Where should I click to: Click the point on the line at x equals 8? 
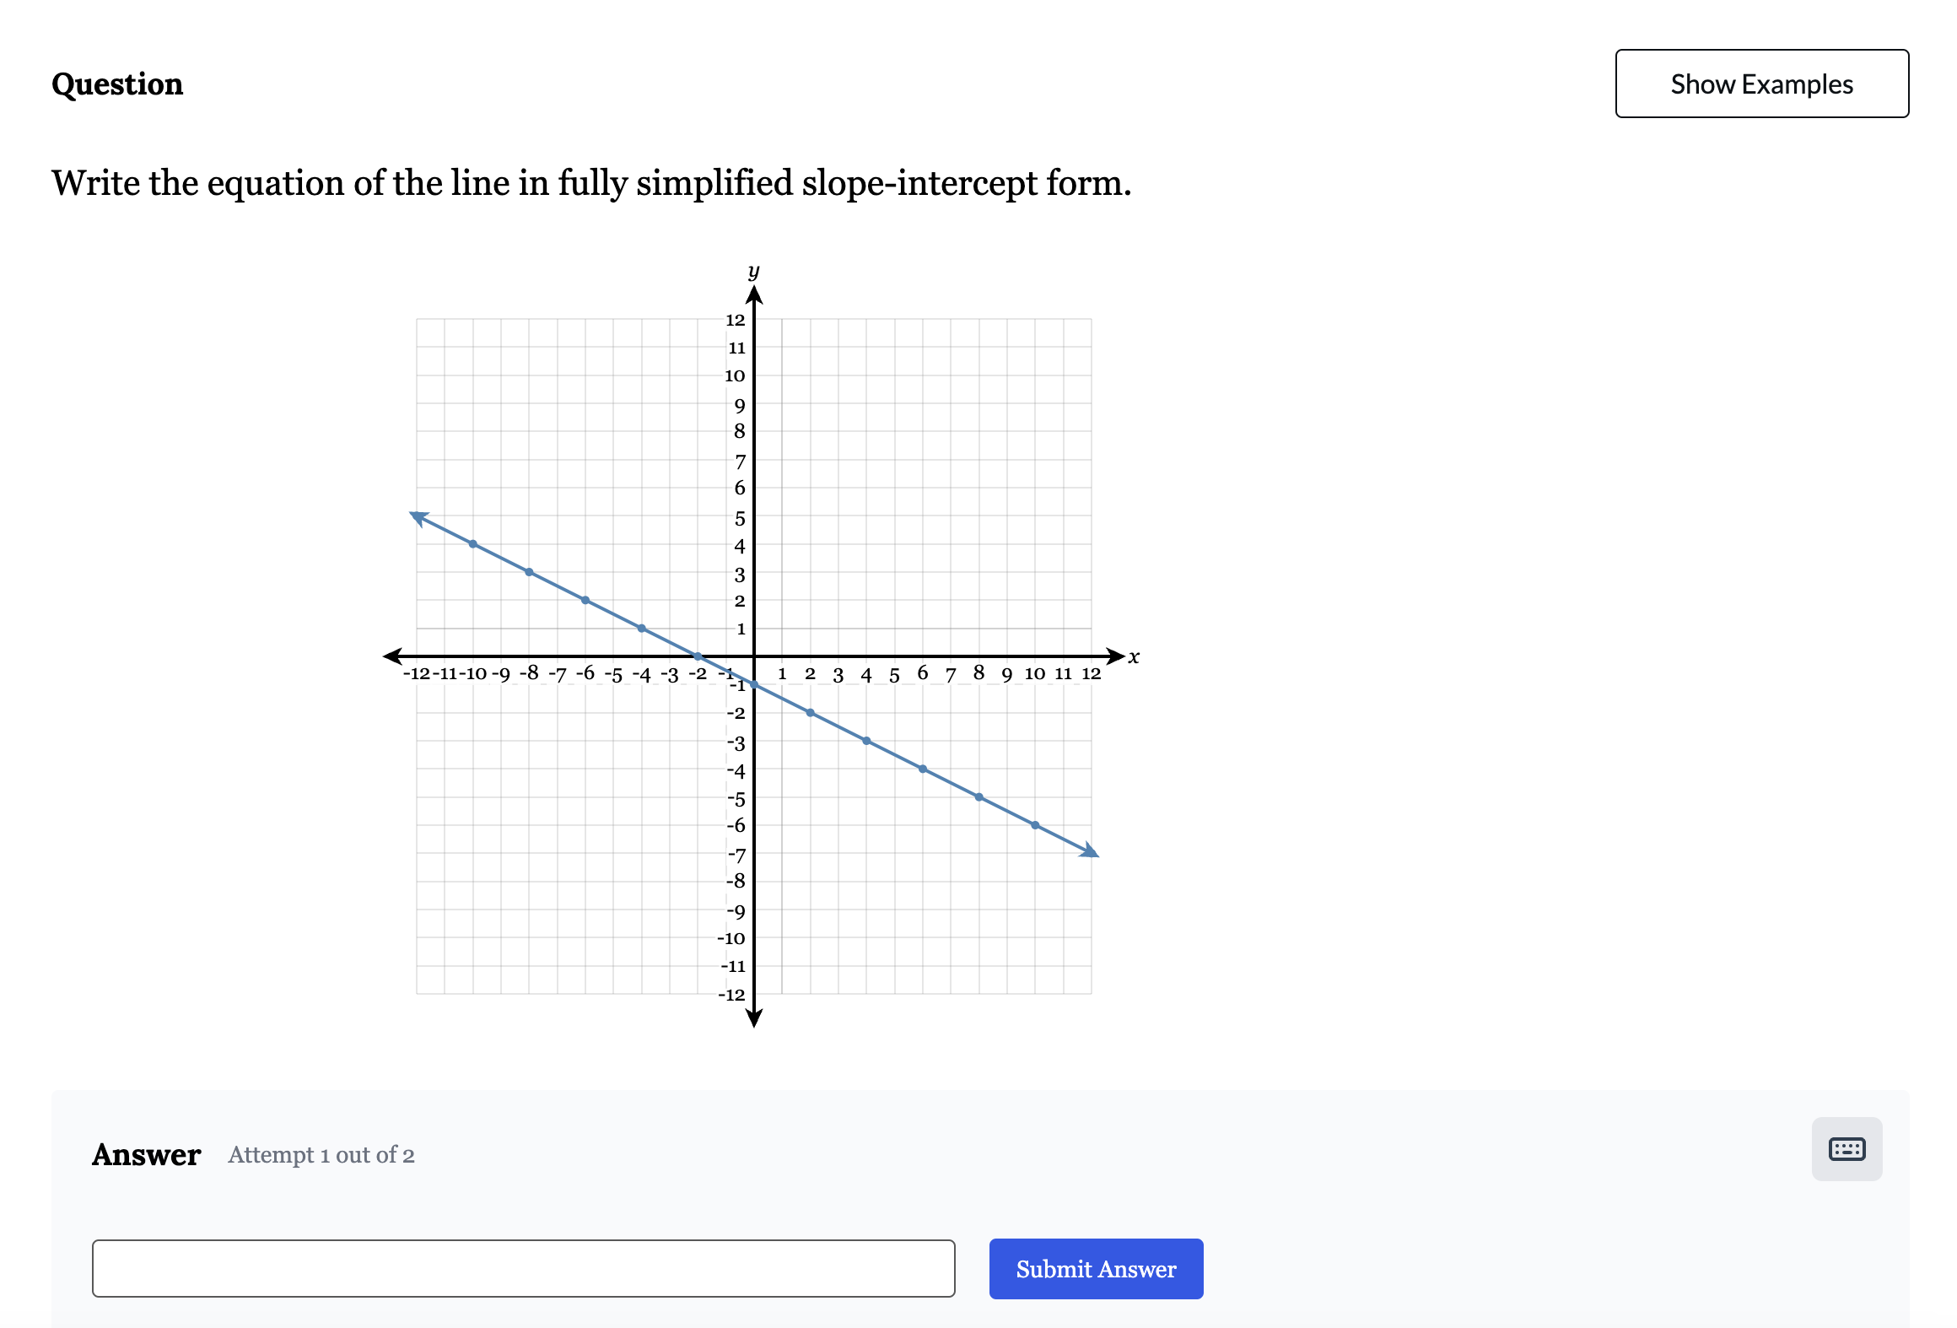(x=978, y=796)
